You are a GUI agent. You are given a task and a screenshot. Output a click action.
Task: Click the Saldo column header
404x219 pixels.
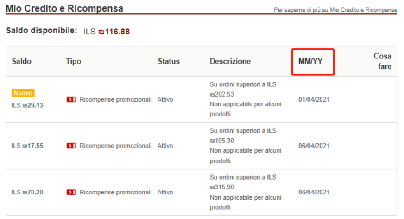click(x=22, y=61)
